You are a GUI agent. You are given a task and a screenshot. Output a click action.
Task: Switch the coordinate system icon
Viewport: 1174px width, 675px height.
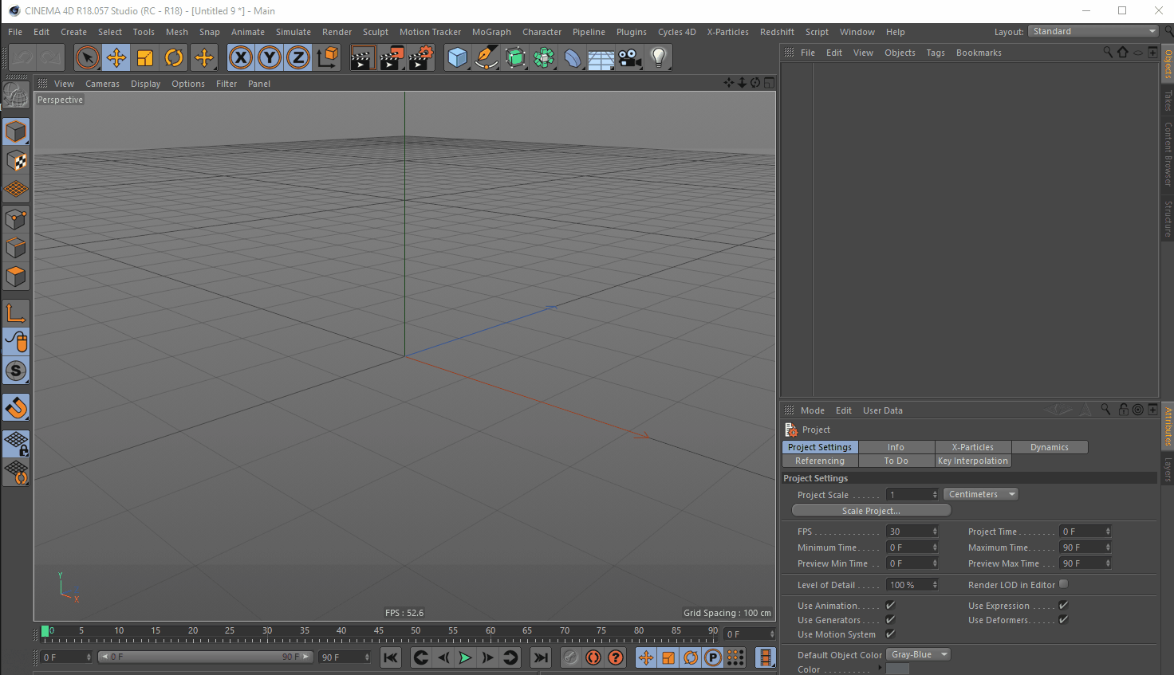coord(328,57)
